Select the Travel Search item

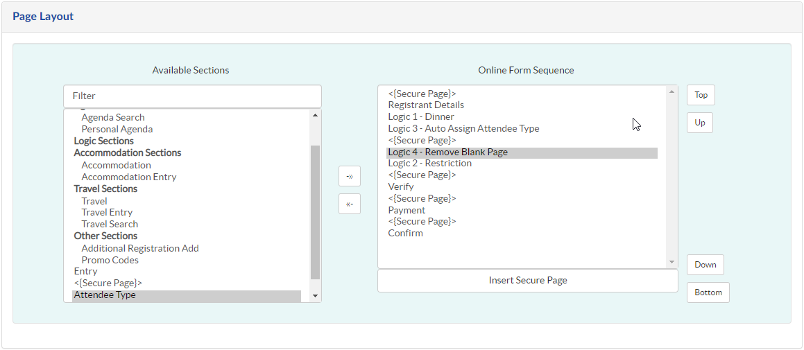click(x=109, y=224)
